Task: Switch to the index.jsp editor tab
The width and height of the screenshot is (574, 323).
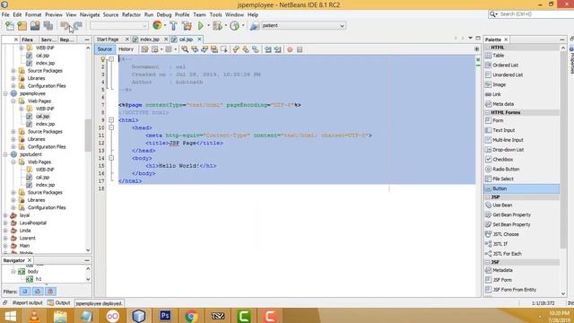Action: pos(150,39)
